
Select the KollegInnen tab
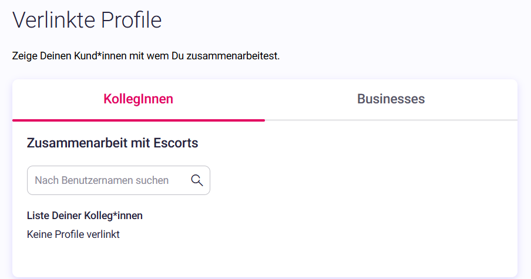139,99
